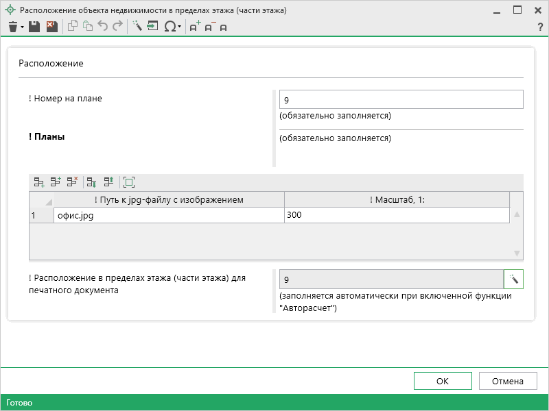Reset font size with plain A icon
Viewport: 549px width, 411px height.
(224, 27)
